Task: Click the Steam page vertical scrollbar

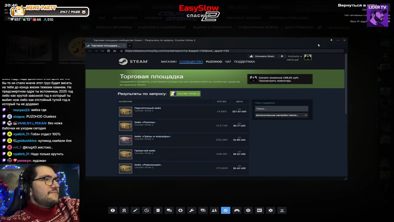Action: coord(346,83)
